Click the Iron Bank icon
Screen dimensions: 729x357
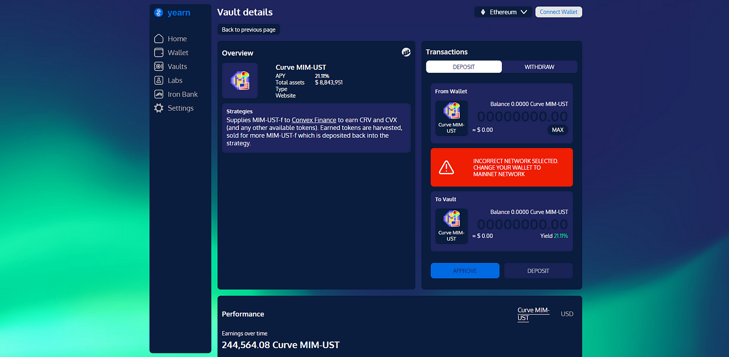click(x=159, y=95)
